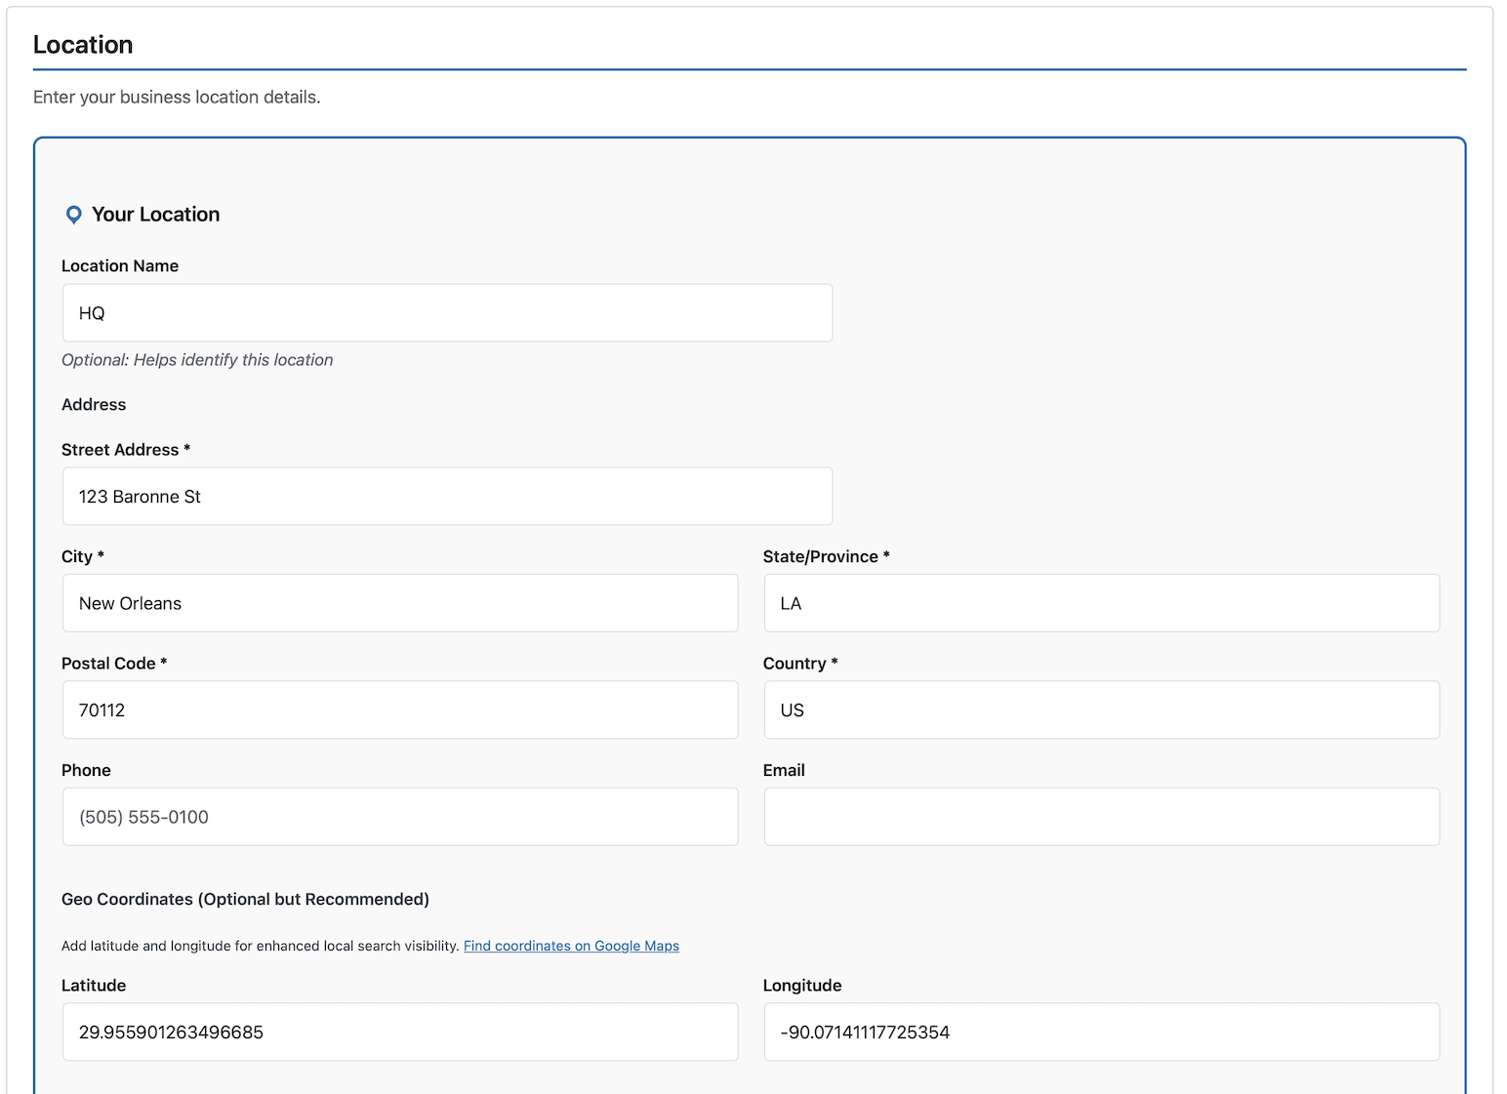Select the Longitude coordinate field
The image size is (1507, 1094).
[1101, 1033]
